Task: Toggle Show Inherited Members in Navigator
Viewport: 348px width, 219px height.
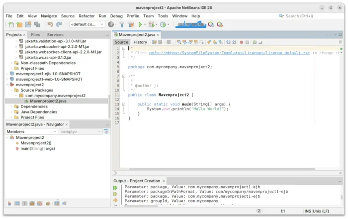Action: coord(9,204)
